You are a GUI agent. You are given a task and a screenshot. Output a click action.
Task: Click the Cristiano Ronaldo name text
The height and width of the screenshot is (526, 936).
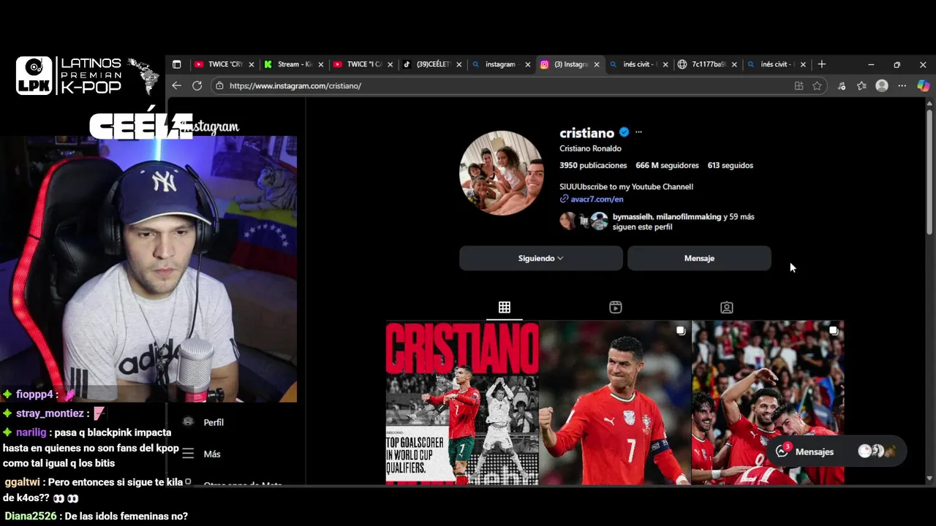pyautogui.click(x=590, y=148)
